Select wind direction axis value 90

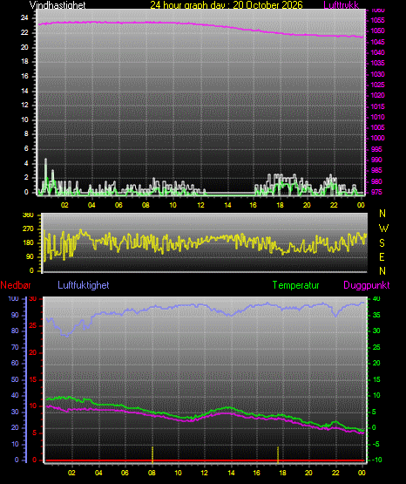pos(30,256)
